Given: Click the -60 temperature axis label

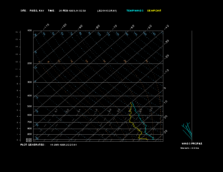Looking at the screenshot, I should click(132, 27).
